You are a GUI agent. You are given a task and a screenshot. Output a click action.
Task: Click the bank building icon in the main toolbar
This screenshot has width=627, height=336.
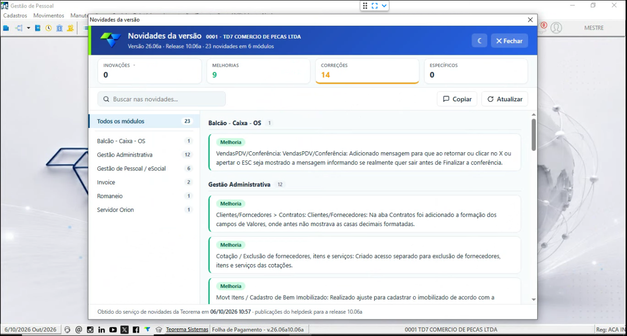59,28
